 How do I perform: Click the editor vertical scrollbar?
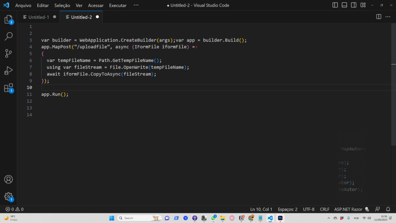tap(393, 84)
